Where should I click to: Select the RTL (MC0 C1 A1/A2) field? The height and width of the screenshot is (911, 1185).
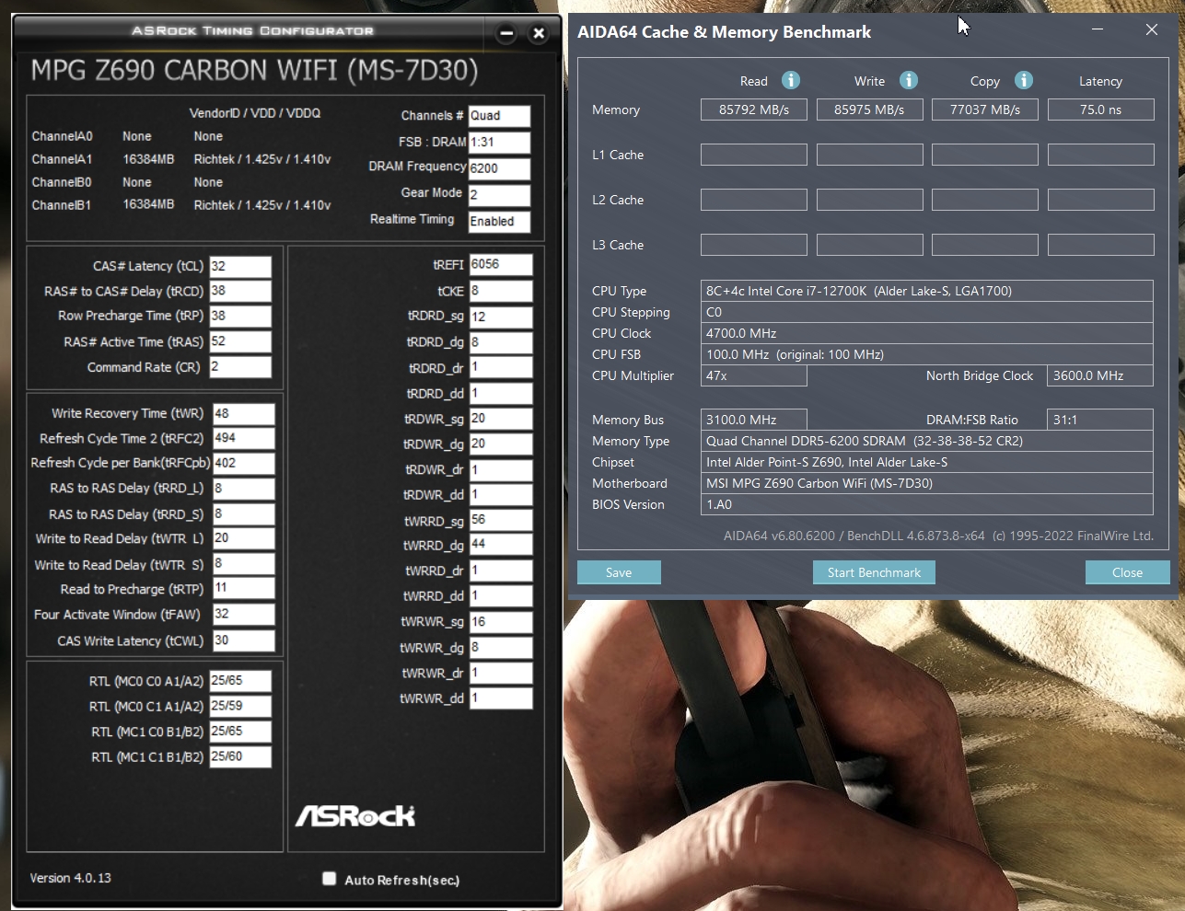[x=240, y=707]
